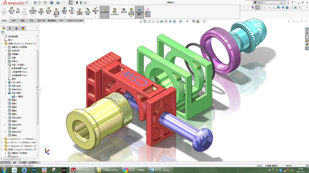Switch to the 评估 ribbon tab
This screenshot has width=309, height=173.
coord(32,21)
